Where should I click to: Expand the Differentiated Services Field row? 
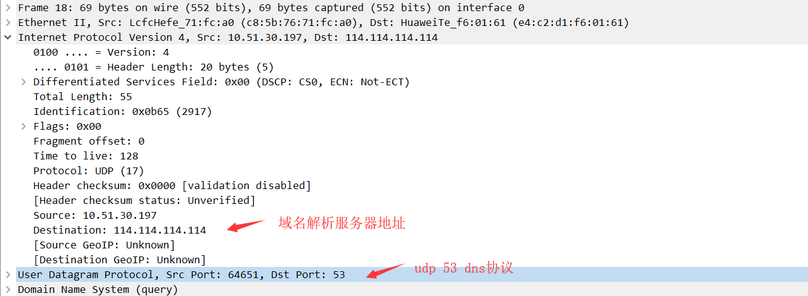[x=23, y=82]
